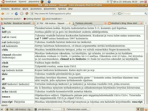Open the Sivuhistoria menu

coord(36,9)
